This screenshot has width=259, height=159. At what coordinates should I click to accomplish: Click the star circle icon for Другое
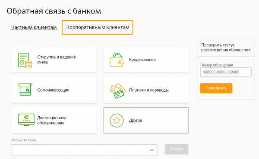click(117, 120)
